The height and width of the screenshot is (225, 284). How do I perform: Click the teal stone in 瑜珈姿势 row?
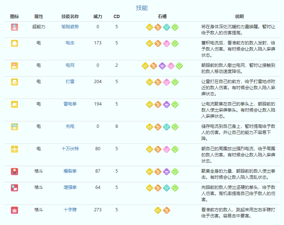point(166,27)
